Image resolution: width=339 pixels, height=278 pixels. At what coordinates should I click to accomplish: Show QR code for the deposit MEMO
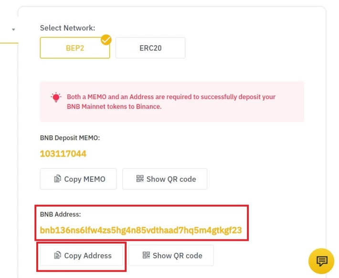165,179
